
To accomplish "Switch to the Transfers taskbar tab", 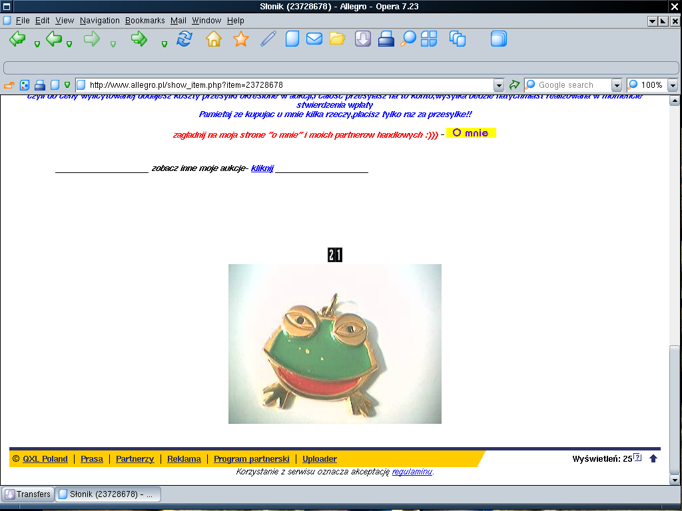I will (28, 494).
